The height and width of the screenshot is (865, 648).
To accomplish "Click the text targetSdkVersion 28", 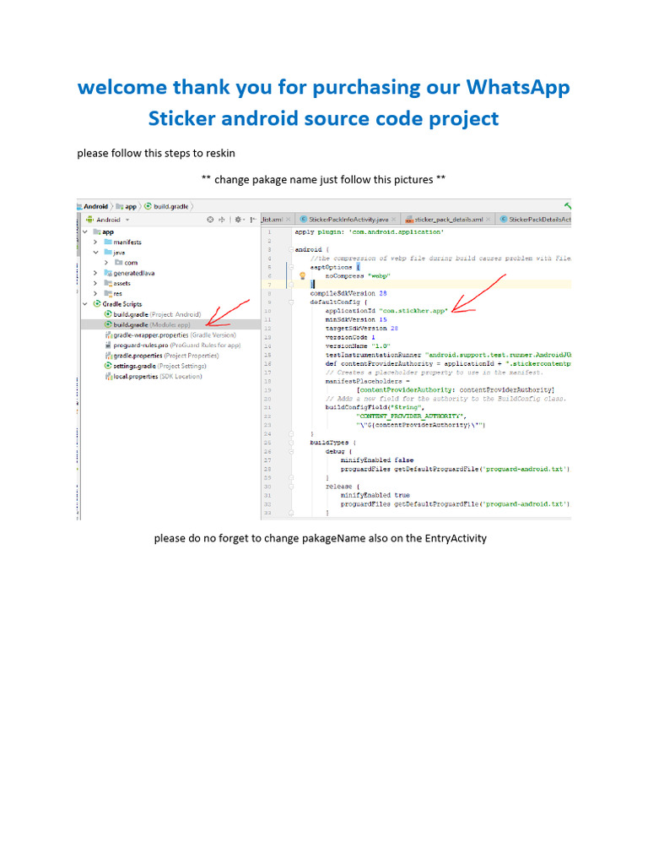I will coord(361,329).
